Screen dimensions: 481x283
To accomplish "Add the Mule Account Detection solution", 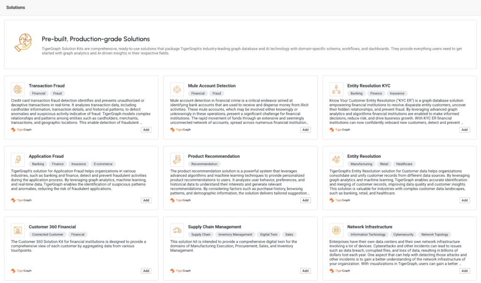I will point(305,130).
